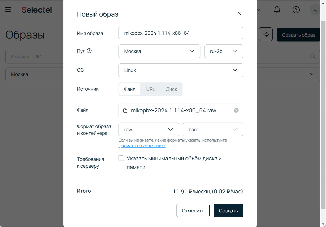Open the help question mark icon
The image size is (326, 227).
[296, 10]
